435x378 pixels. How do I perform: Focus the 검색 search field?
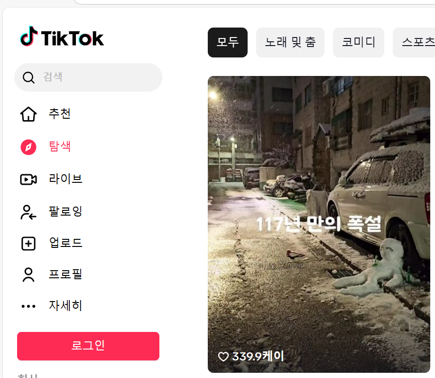pyautogui.click(x=88, y=77)
